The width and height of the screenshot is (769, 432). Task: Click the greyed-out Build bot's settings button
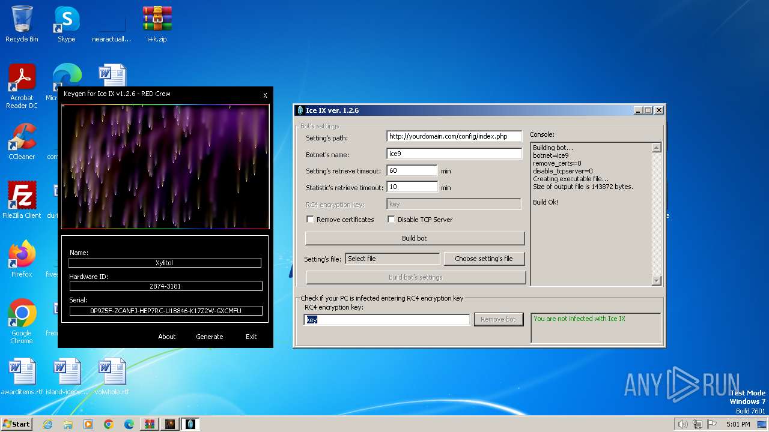pos(416,277)
